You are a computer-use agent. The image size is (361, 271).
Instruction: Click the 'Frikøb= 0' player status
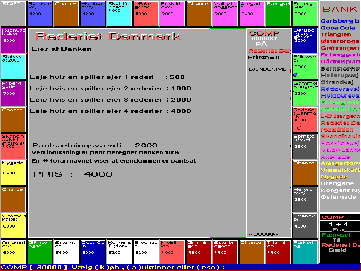click(263, 58)
